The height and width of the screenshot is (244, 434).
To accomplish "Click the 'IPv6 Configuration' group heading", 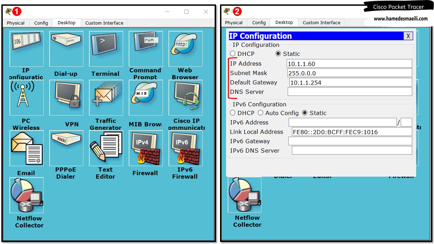I will (x=259, y=104).
